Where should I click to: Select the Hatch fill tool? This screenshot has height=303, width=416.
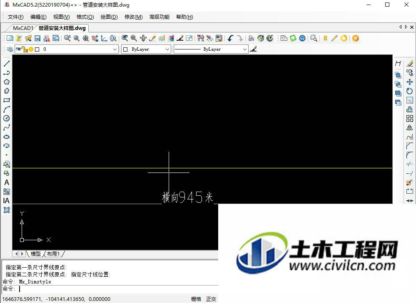[7, 210]
